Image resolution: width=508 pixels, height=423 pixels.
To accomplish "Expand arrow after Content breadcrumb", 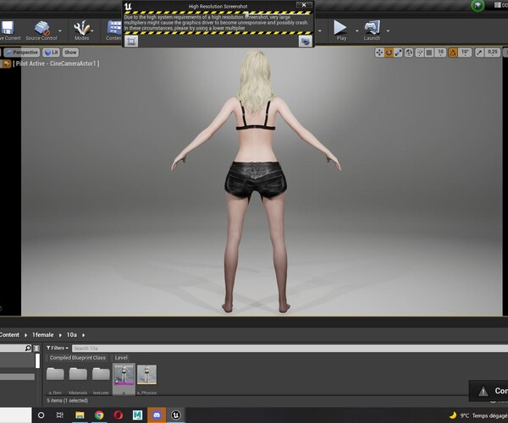I will click(26, 335).
